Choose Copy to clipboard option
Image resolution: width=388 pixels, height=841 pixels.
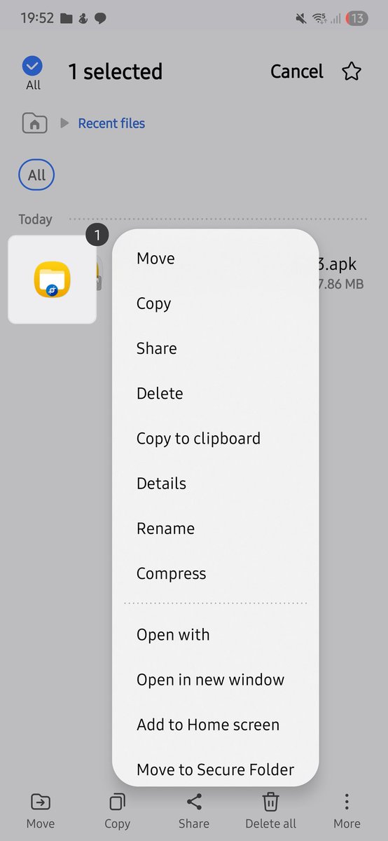[198, 439]
